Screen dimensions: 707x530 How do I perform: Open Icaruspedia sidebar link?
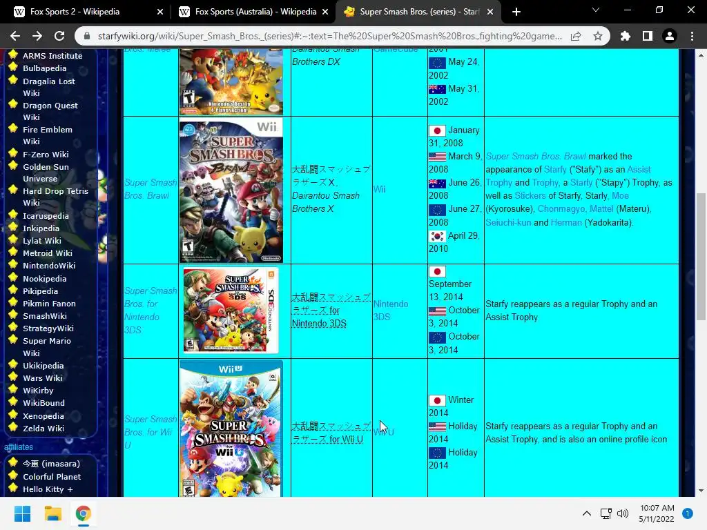pos(46,216)
